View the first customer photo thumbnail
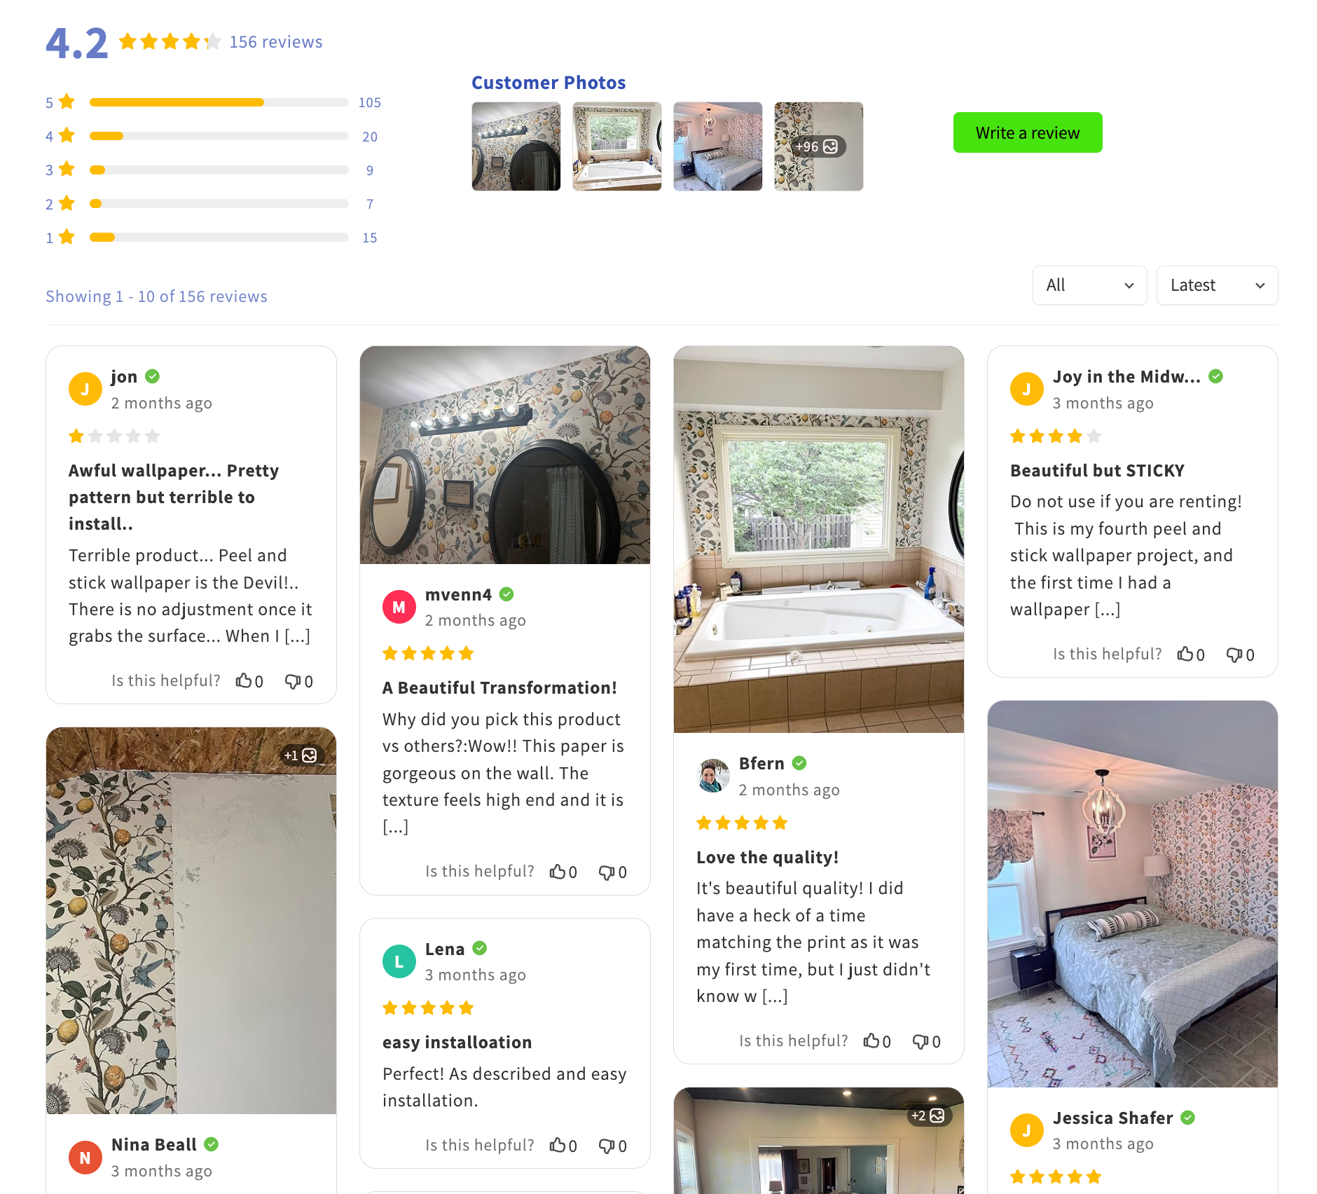Viewport: 1317px width, 1194px height. 516,146
